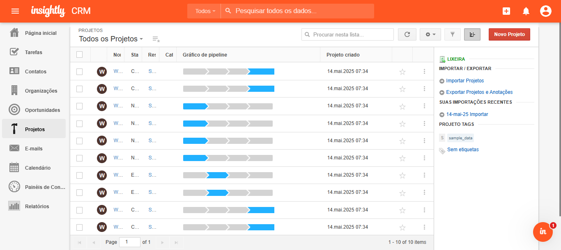Open the Todos os Projetos list selector
The image size is (561, 250).
pyautogui.click(x=110, y=39)
